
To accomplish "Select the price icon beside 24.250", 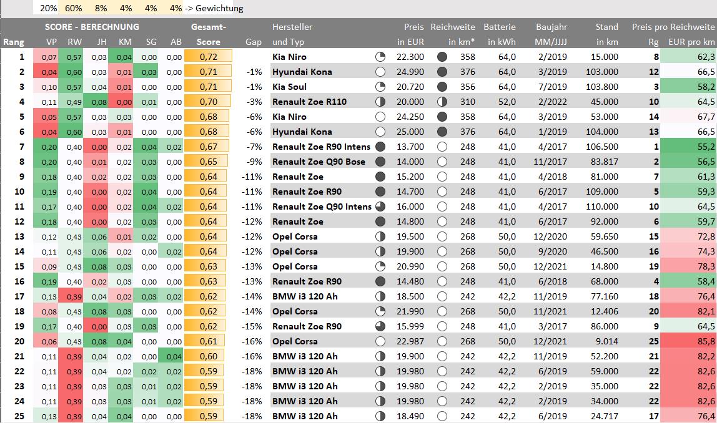I will pos(380,117).
